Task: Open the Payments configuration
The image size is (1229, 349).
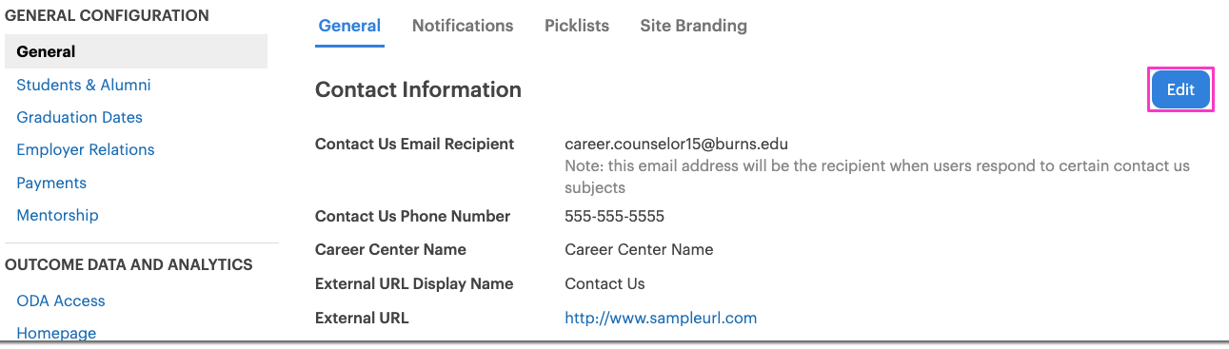Action: pos(51,183)
